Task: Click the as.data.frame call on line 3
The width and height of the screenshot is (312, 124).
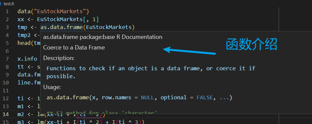Action: point(61,27)
